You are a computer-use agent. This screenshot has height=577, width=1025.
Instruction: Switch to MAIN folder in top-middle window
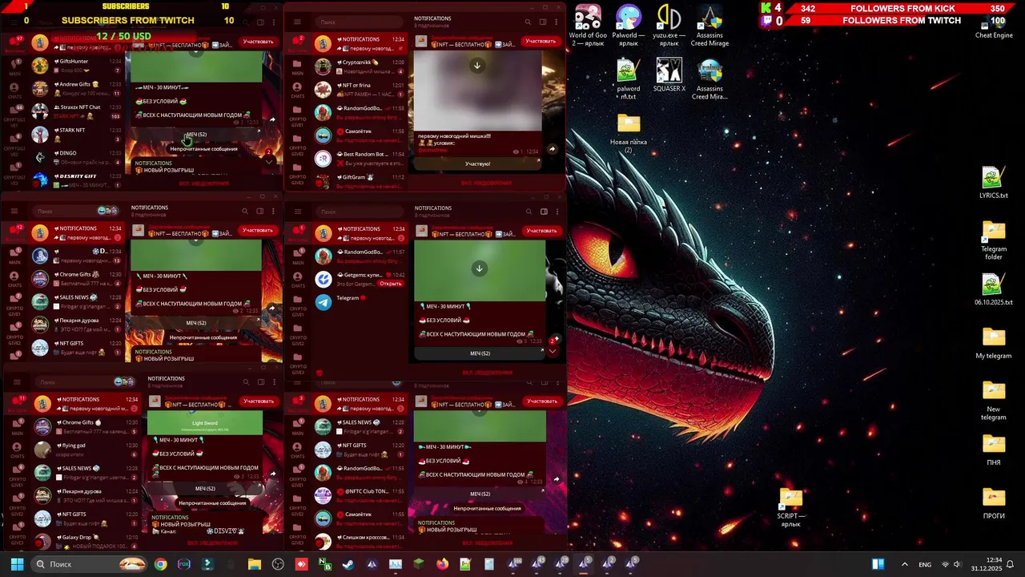tap(297, 66)
